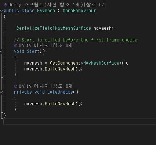This screenshot has width=156, height=145.
Task: Collapse the LateUpdate method code block
Action: click(x=1, y=92)
